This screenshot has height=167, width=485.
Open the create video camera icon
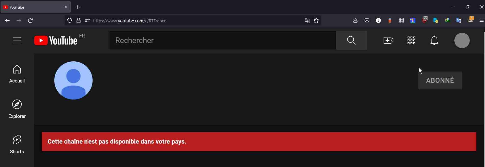(388, 40)
